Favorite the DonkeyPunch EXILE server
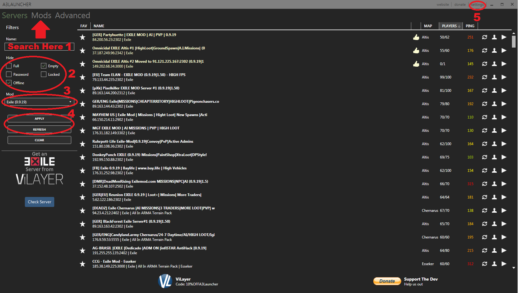The height and width of the screenshot is (293, 518). (x=82, y=157)
